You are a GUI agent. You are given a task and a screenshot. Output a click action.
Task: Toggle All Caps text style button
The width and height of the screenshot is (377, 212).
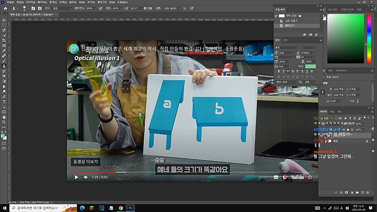[288, 72]
